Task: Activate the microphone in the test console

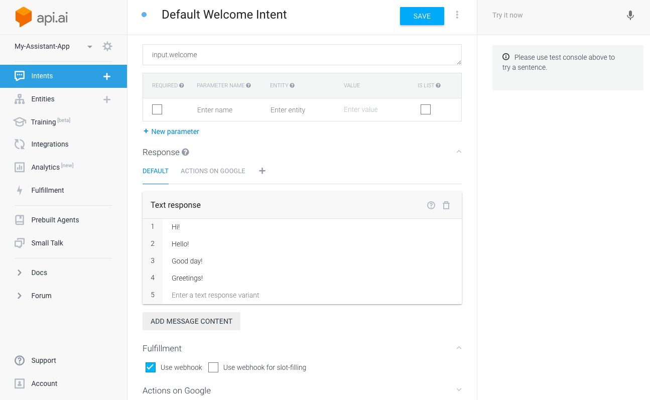Action: [x=630, y=15]
